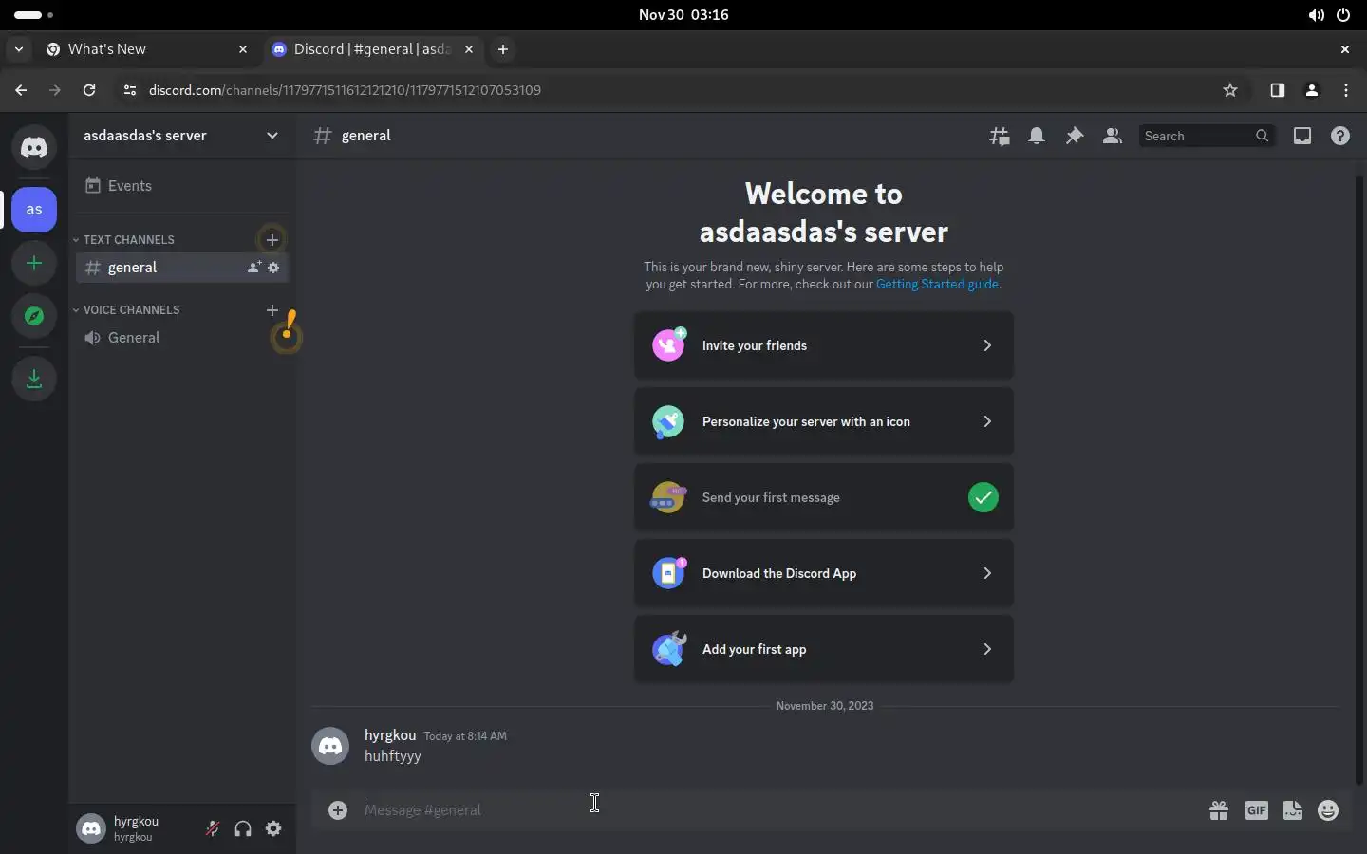Open Download the Discord App card
The image size is (1367, 854).
click(824, 573)
